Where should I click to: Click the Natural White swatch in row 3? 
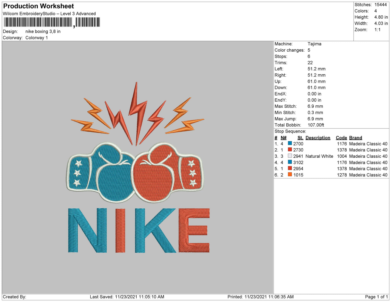tap(290, 156)
